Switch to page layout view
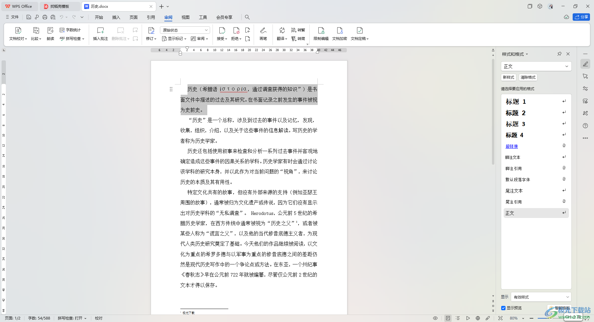 (448, 318)
